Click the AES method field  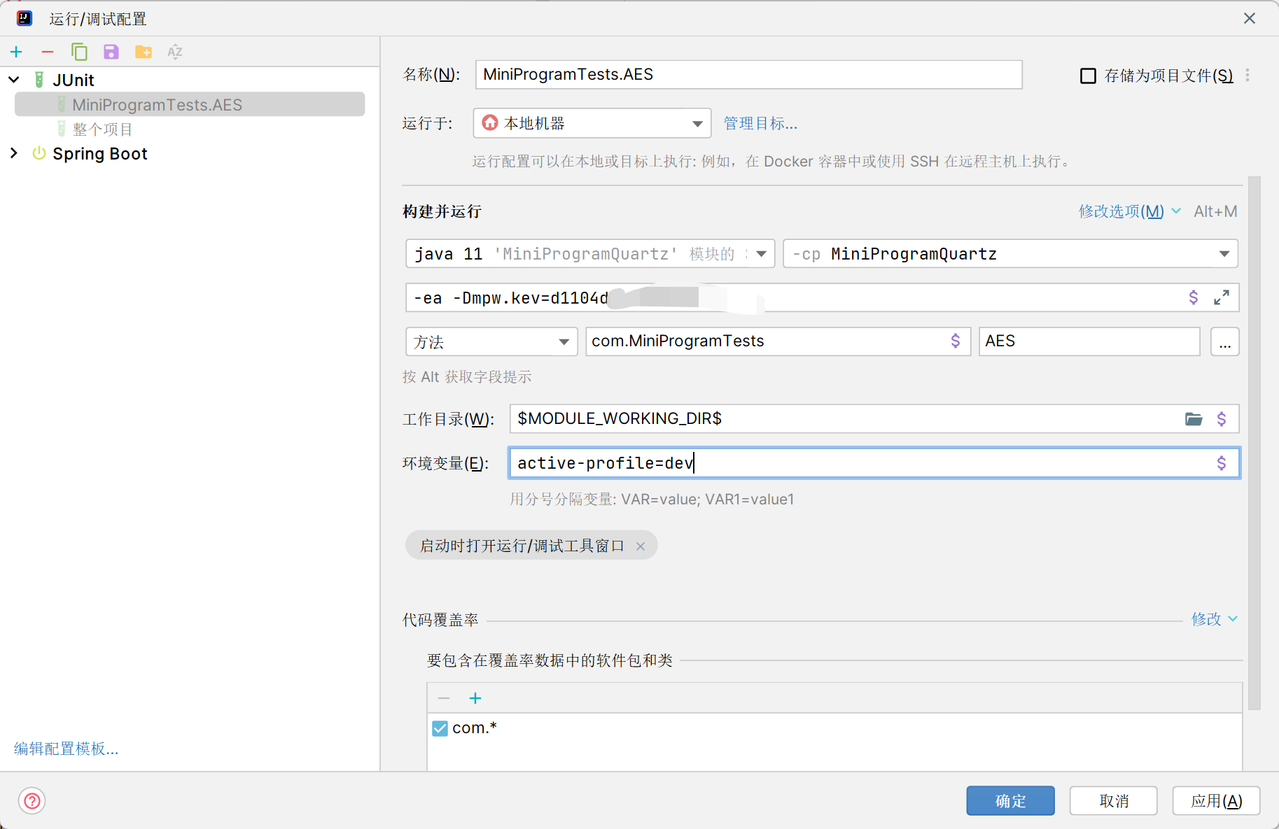click(1089, 341)
